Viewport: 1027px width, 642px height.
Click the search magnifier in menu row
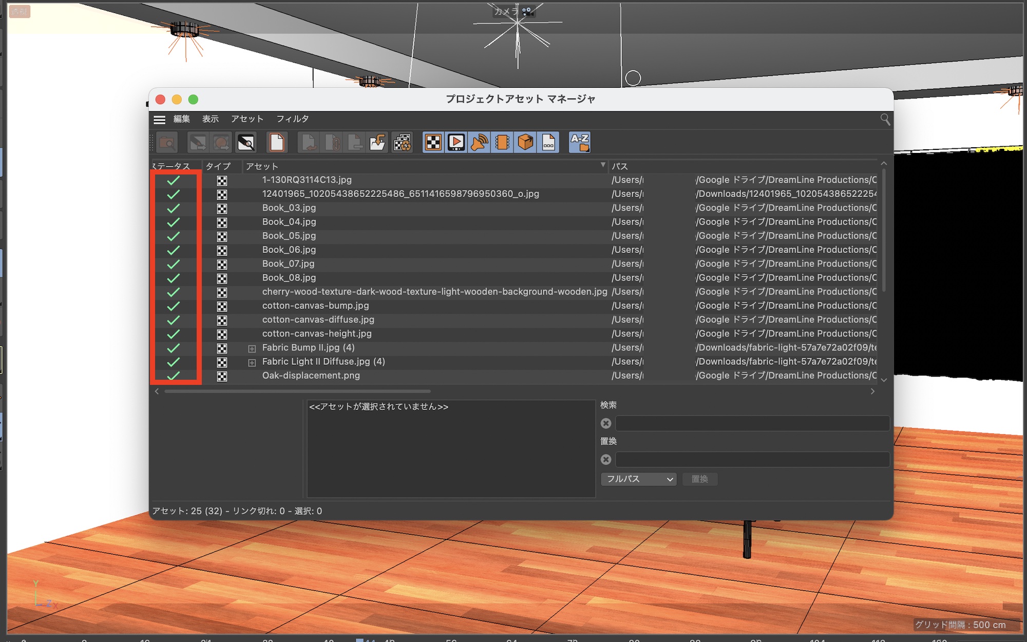tap(885, 119)
